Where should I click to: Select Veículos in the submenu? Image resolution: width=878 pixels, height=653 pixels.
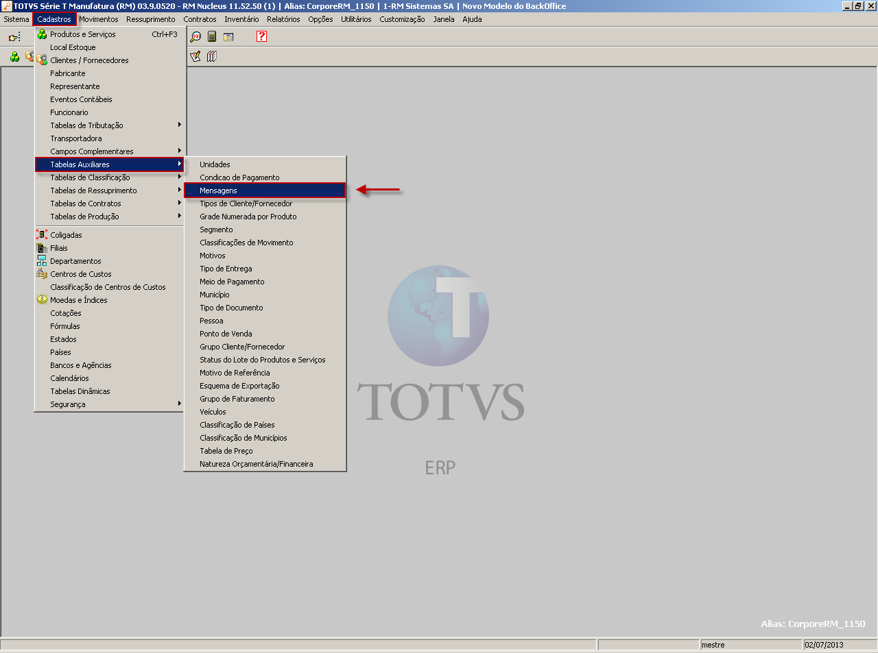pyautogui.click(x=265, y=412)
